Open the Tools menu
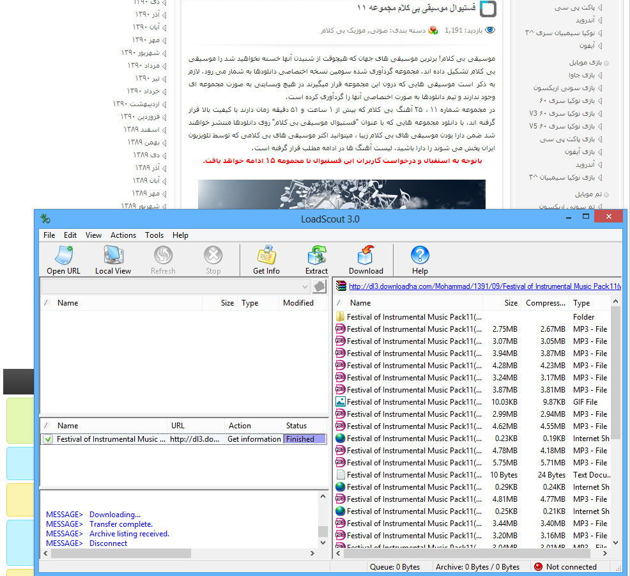Screen dimensions: 630x576 point(154,235)
